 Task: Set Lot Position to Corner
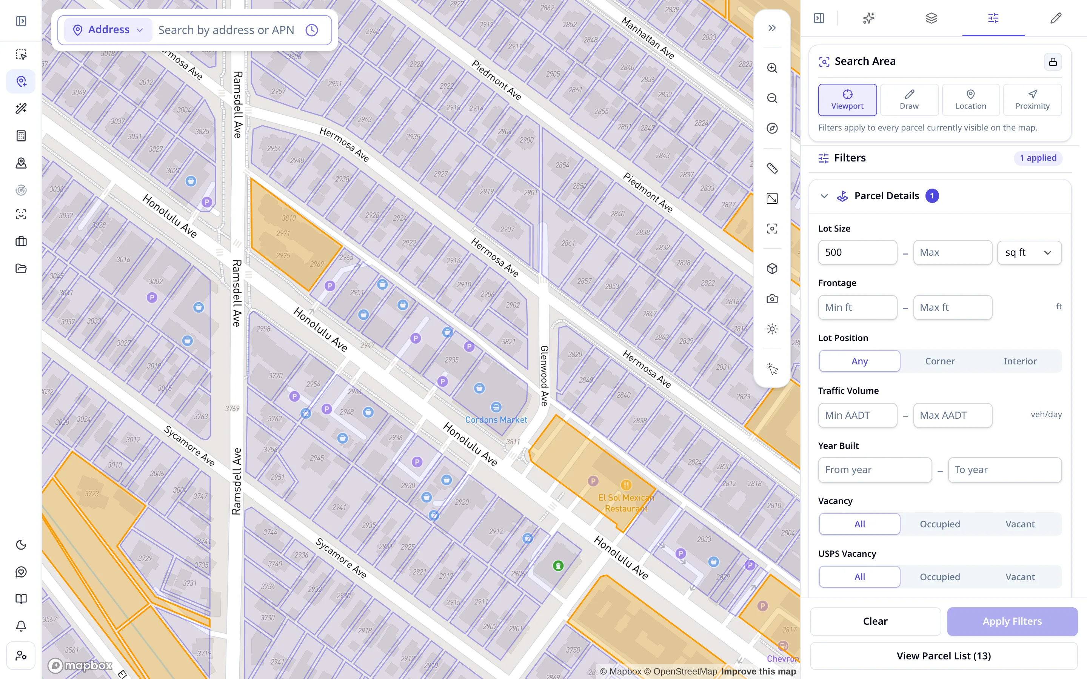[940, 361]
